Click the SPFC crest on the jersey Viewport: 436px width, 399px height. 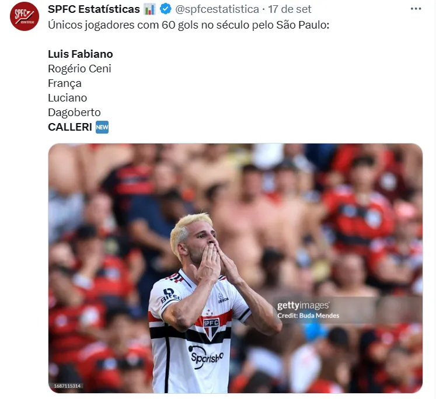point(211,328)
